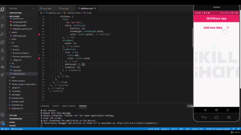Open the Output panel tab
Viewport: 241px width, 135px height.
point(55,106)
